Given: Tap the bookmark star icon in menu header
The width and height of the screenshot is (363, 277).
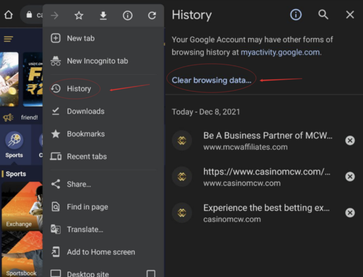Looking at the screenshot, I should pyautogui.click(x=79, y=16).
